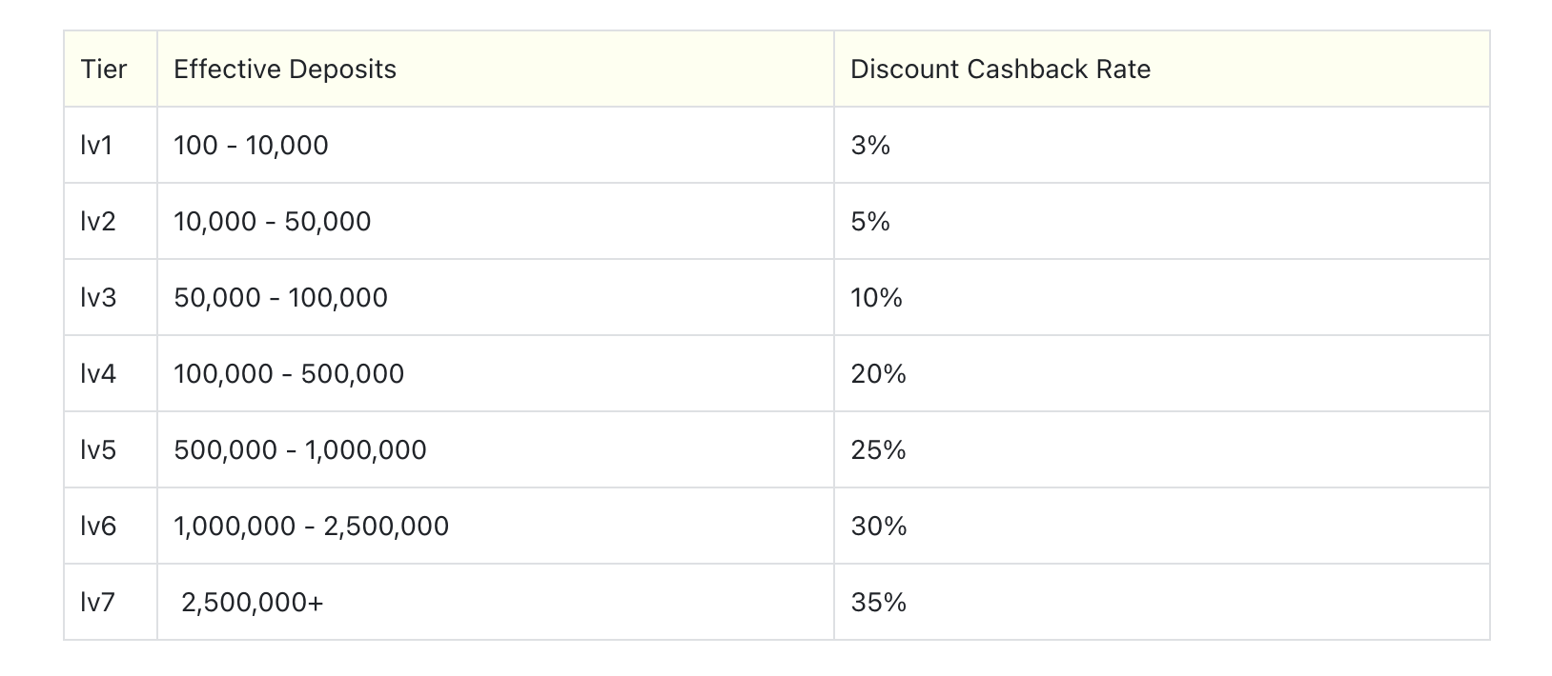Click the 25% cashback rate cell
Screen dimensions: 1552x676
1161,449
